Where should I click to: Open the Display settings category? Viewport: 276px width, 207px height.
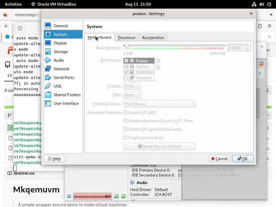pyautogui.click(x=63, y=43)
